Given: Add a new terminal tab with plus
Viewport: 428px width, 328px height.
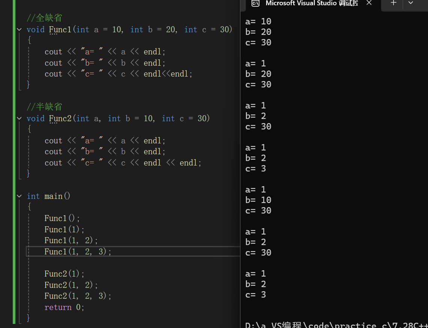Looking at the screenshot, I should point(393,3).
